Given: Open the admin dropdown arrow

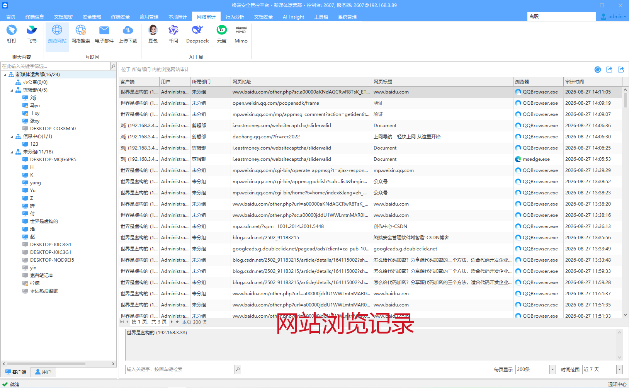Looking at the screenshot, I should coord(625,17).
